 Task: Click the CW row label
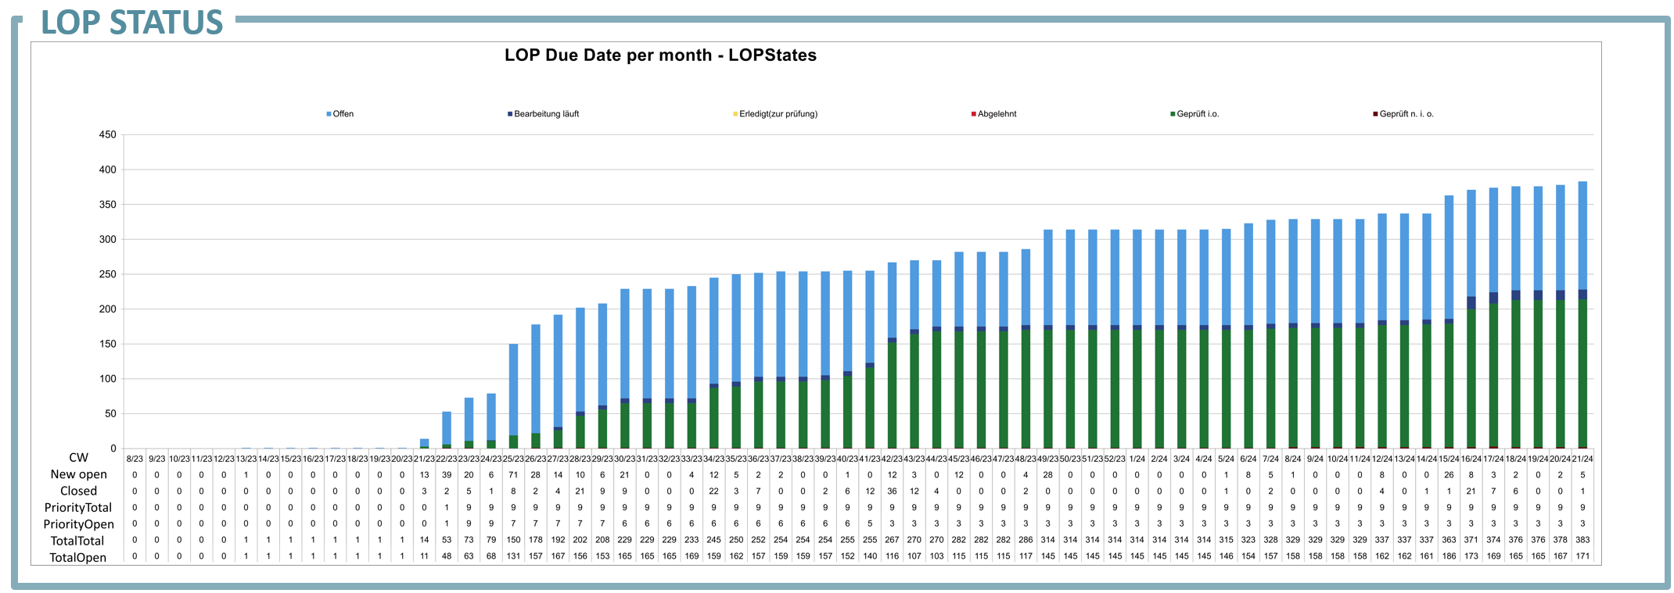pos(78,458)
